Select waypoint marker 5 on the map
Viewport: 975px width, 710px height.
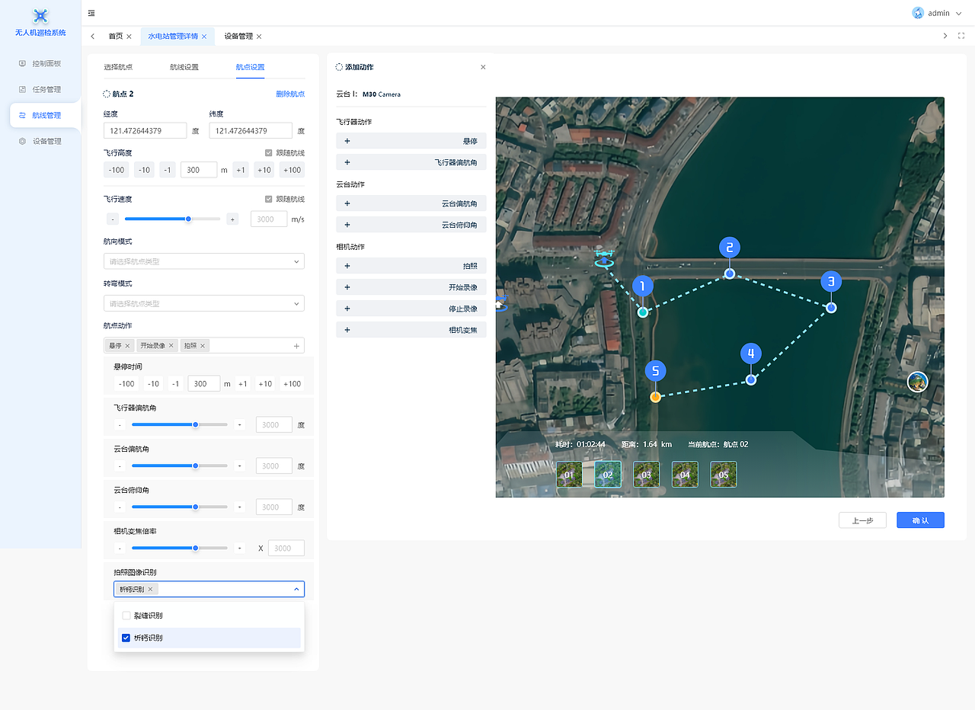point(655,372)
